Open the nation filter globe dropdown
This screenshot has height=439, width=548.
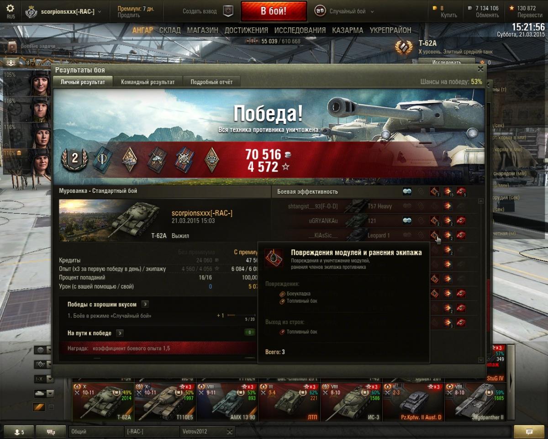point(44,350)
